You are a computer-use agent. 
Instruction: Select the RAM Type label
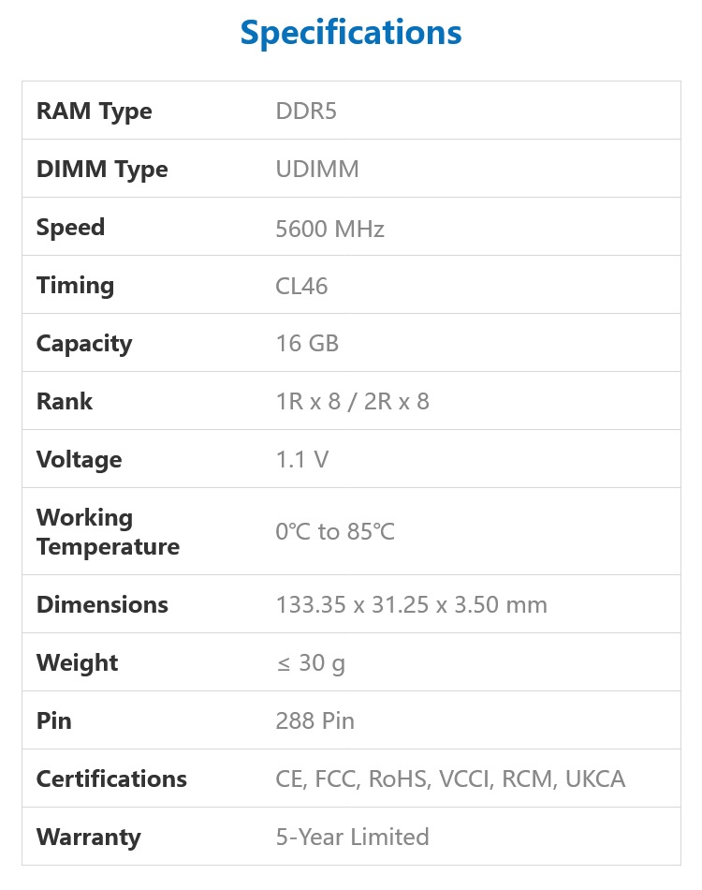tap(95, 111)
